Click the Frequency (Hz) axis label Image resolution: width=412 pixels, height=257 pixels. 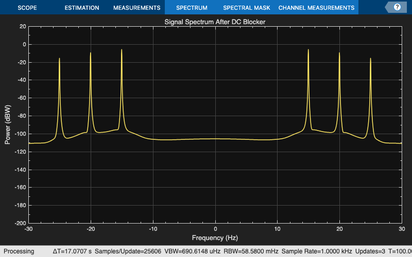tap(215, 238)
